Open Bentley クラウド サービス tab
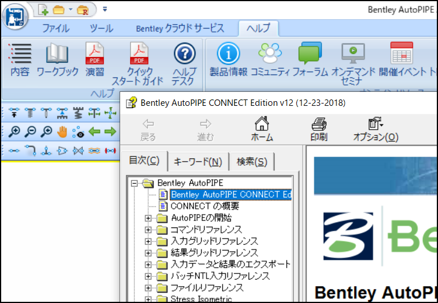438x303 pixels. 180,28
